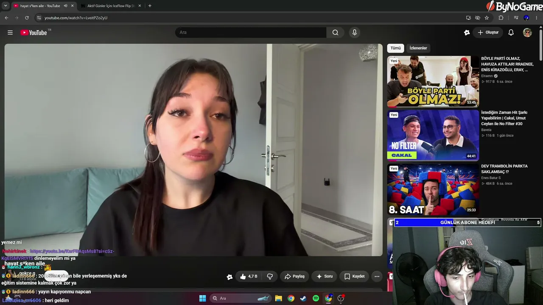Select the 'İzlenenler' filter chip

tap(418, 48)
